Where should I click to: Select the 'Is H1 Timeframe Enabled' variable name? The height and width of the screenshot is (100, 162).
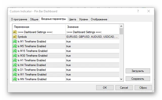32,60
